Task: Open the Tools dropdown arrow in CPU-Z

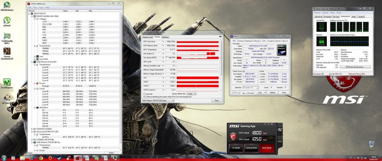Action: (x=265, y=92)
